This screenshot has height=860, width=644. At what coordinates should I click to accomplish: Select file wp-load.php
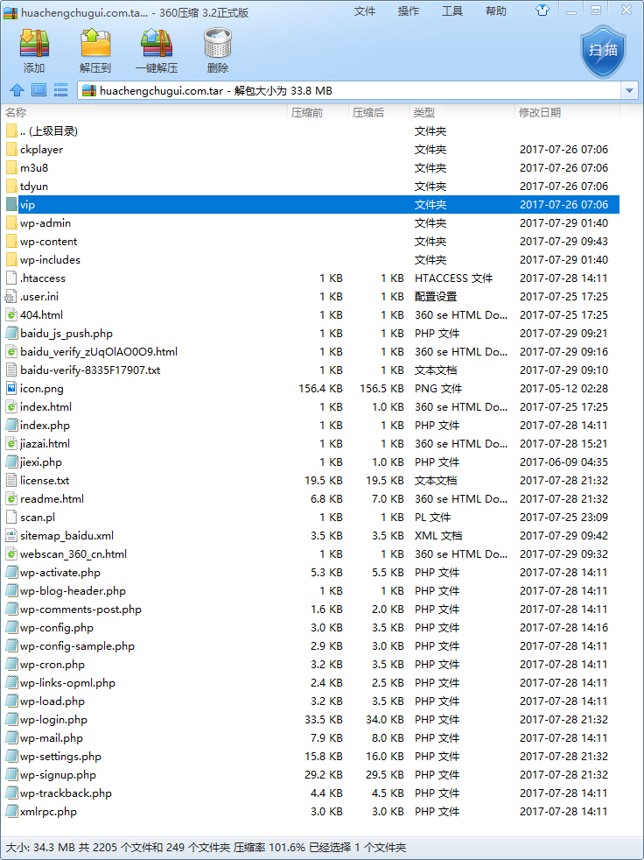click(x=311, y=701)
